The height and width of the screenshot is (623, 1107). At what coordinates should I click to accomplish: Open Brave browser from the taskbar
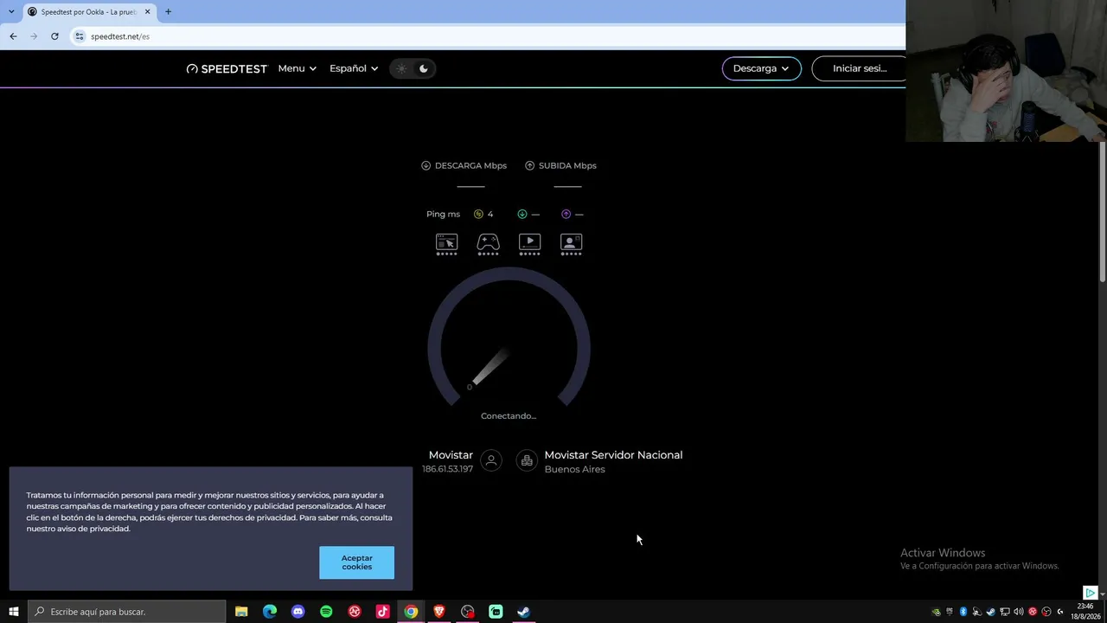coord(439,612)
